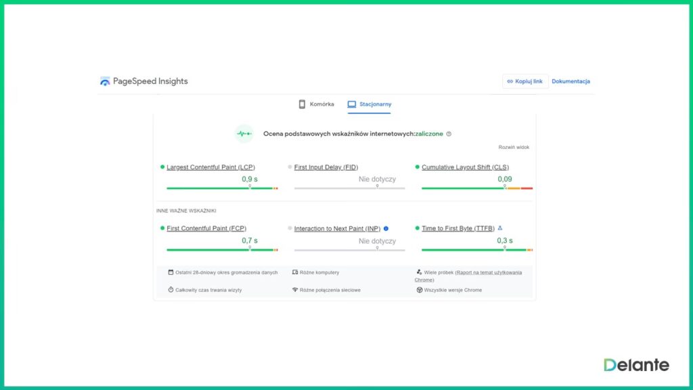
Task: Open the Dokumentacja link
Action: pyautogui.click(x=571, y=81)
